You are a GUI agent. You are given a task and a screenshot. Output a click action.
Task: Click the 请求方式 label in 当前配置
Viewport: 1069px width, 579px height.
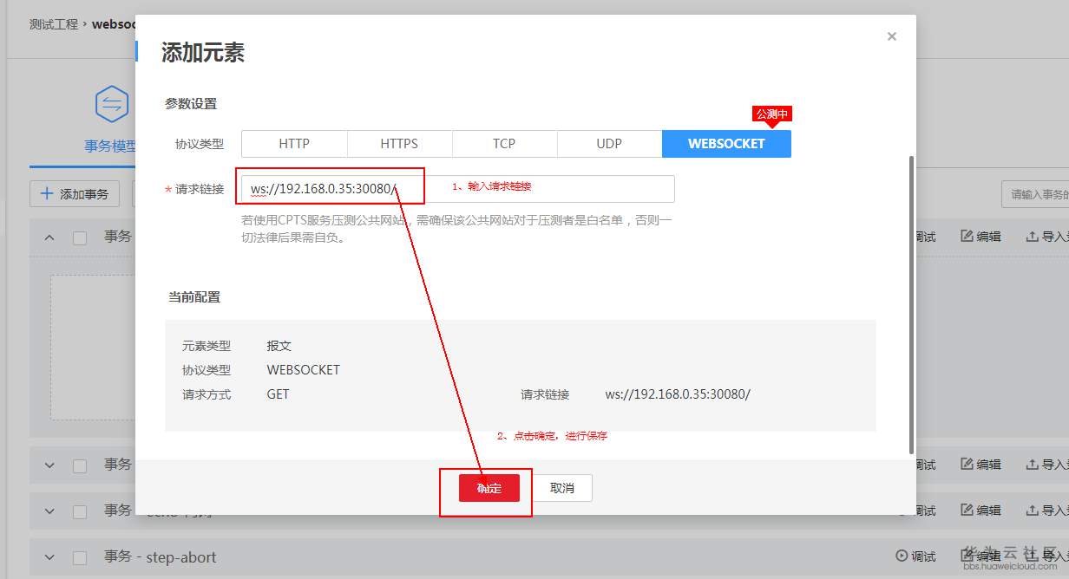(x=207, y=394)
